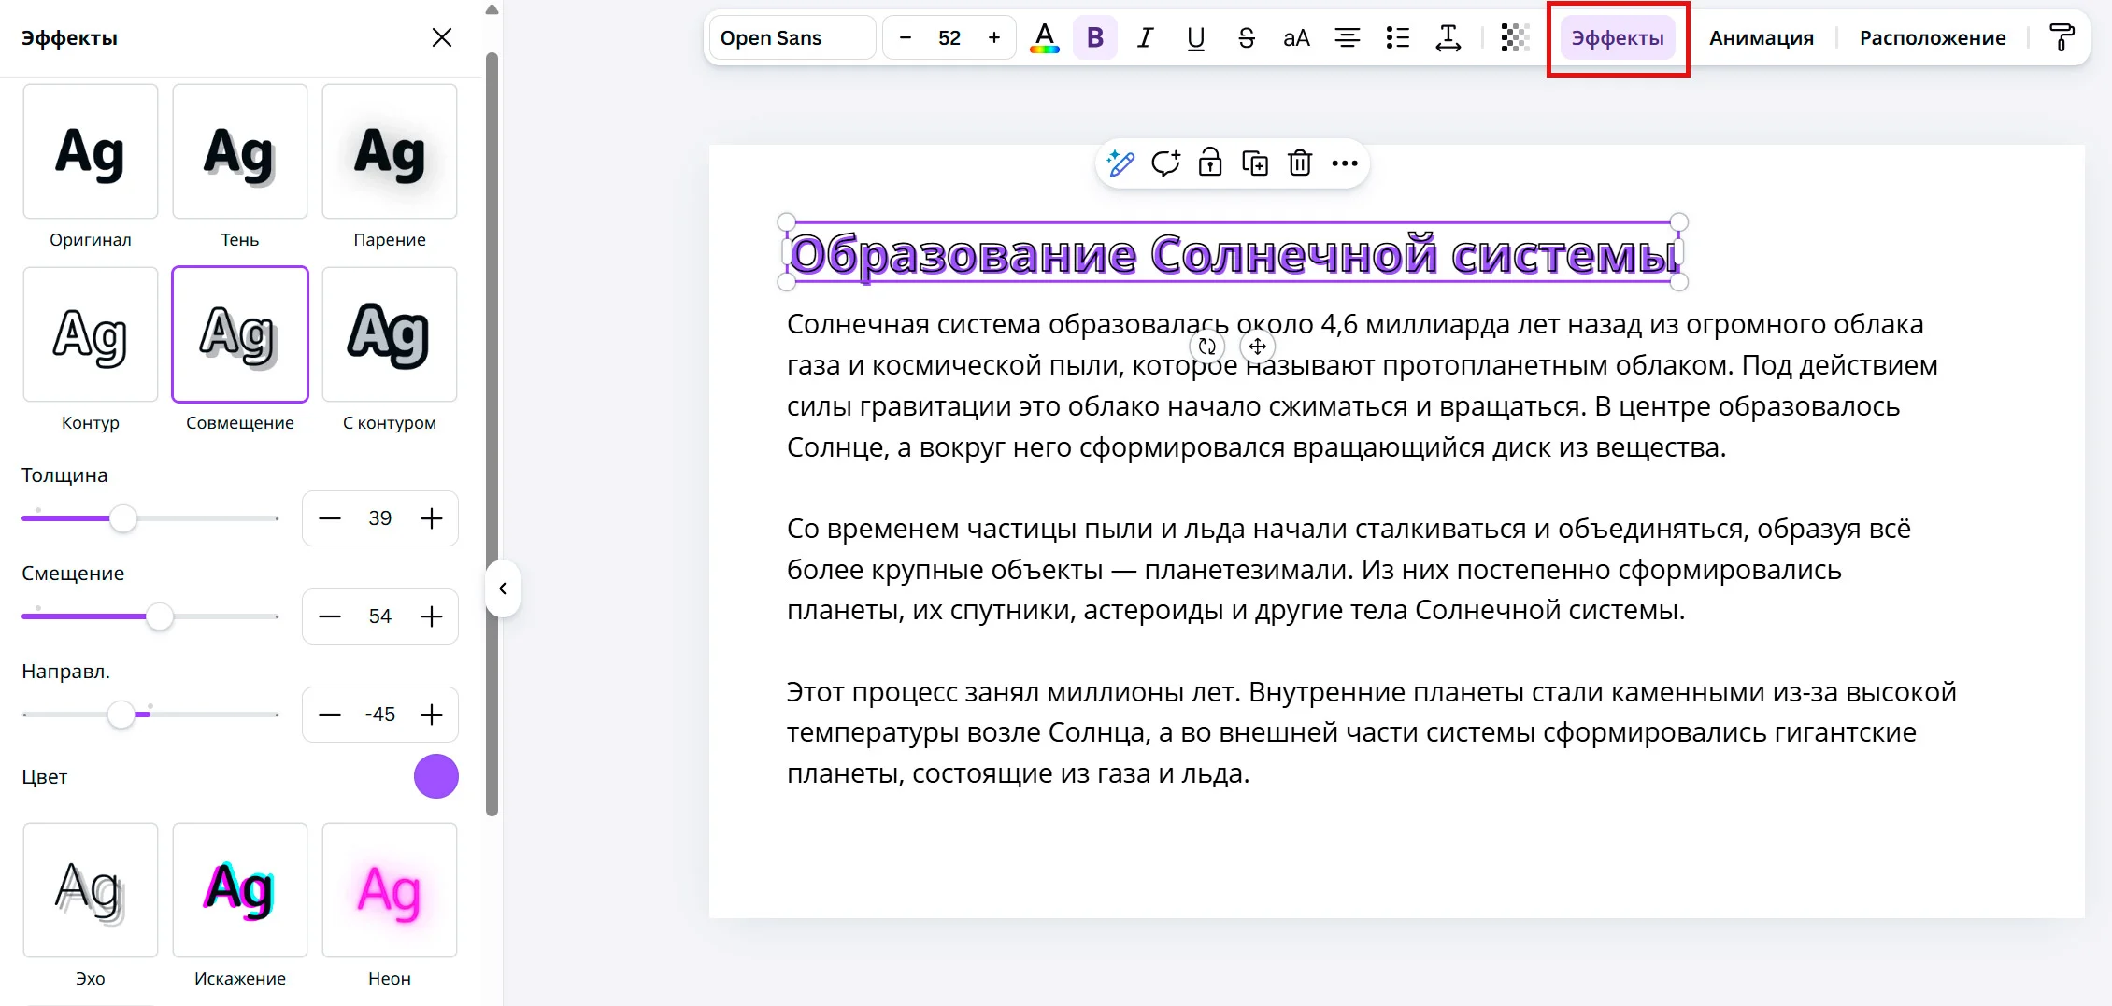
Task: Open the purple Цвет swatch
Action: pos(436,776)
